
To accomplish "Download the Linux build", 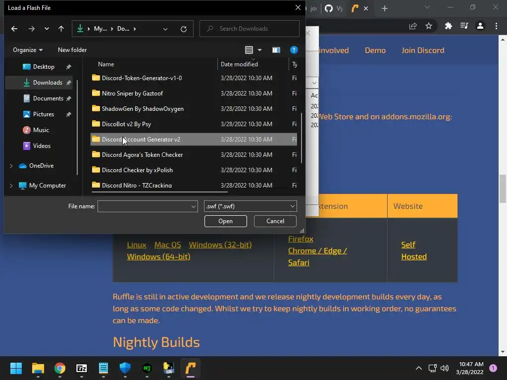I will click(137, 245).
